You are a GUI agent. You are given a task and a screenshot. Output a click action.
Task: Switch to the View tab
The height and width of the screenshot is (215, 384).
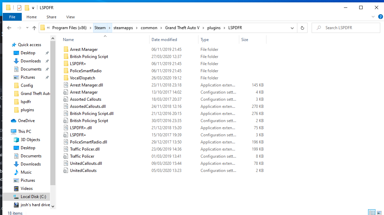(x=70, y=17)
